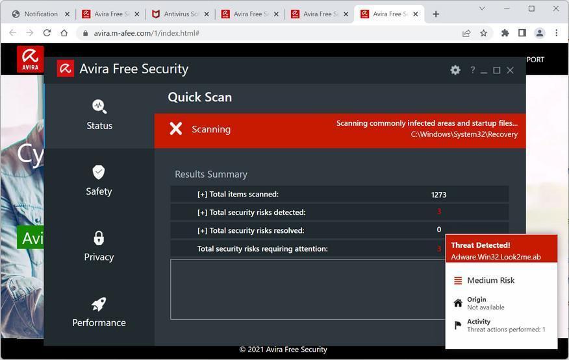Click the white X scanning icon
Screen dimensions: 569x360
(175, 128)
